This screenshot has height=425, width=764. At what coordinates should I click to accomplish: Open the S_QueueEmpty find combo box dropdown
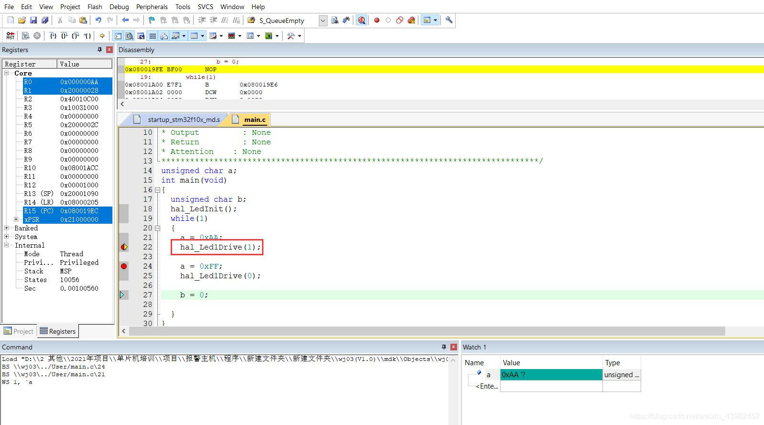tap(323, 21)
